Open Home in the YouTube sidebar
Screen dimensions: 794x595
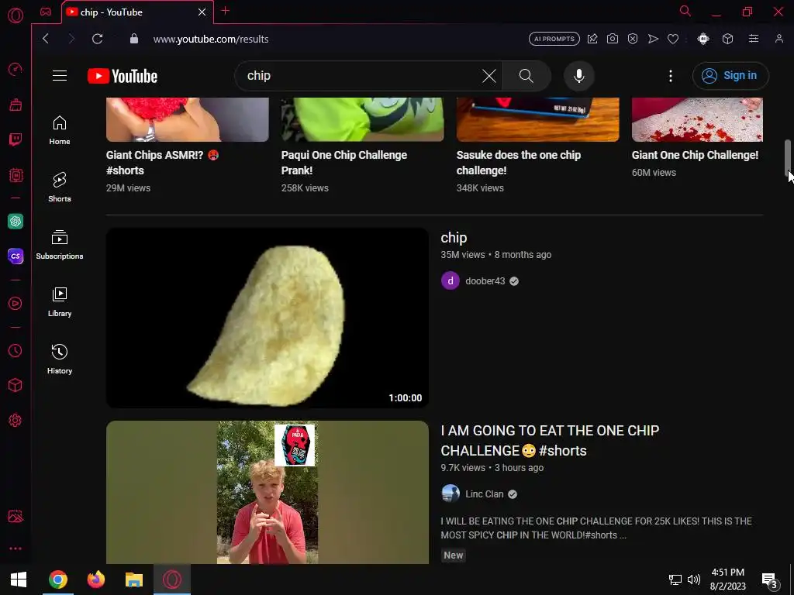(60, 130)
